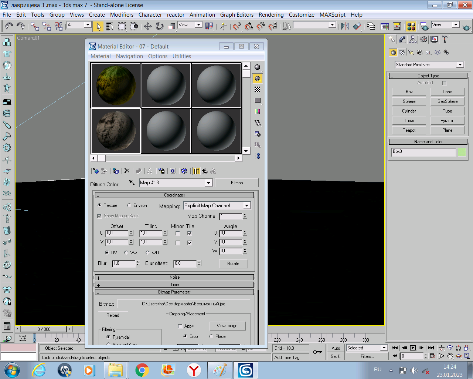Select the Place radio button
The height and width of the screenshot is (379, 473).
[x=211, y=336]
